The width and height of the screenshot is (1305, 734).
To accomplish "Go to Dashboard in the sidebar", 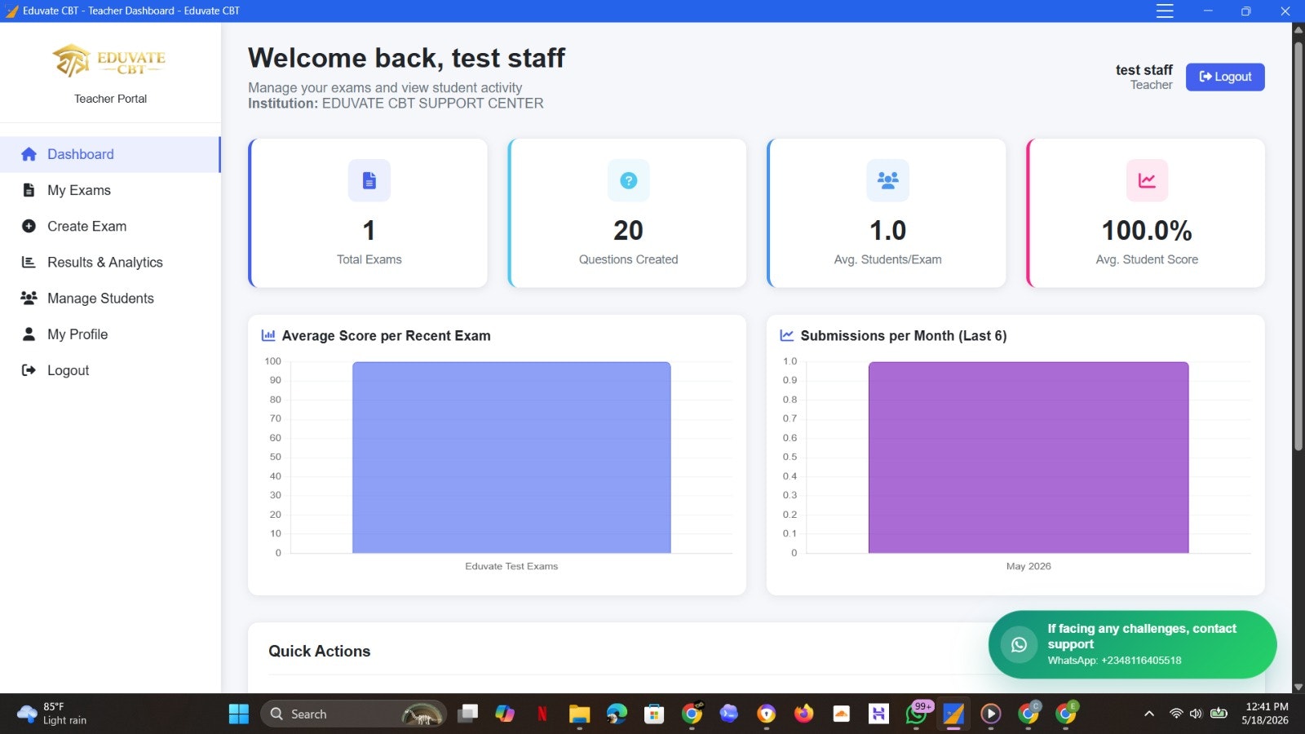I will (x=110, y=154).
